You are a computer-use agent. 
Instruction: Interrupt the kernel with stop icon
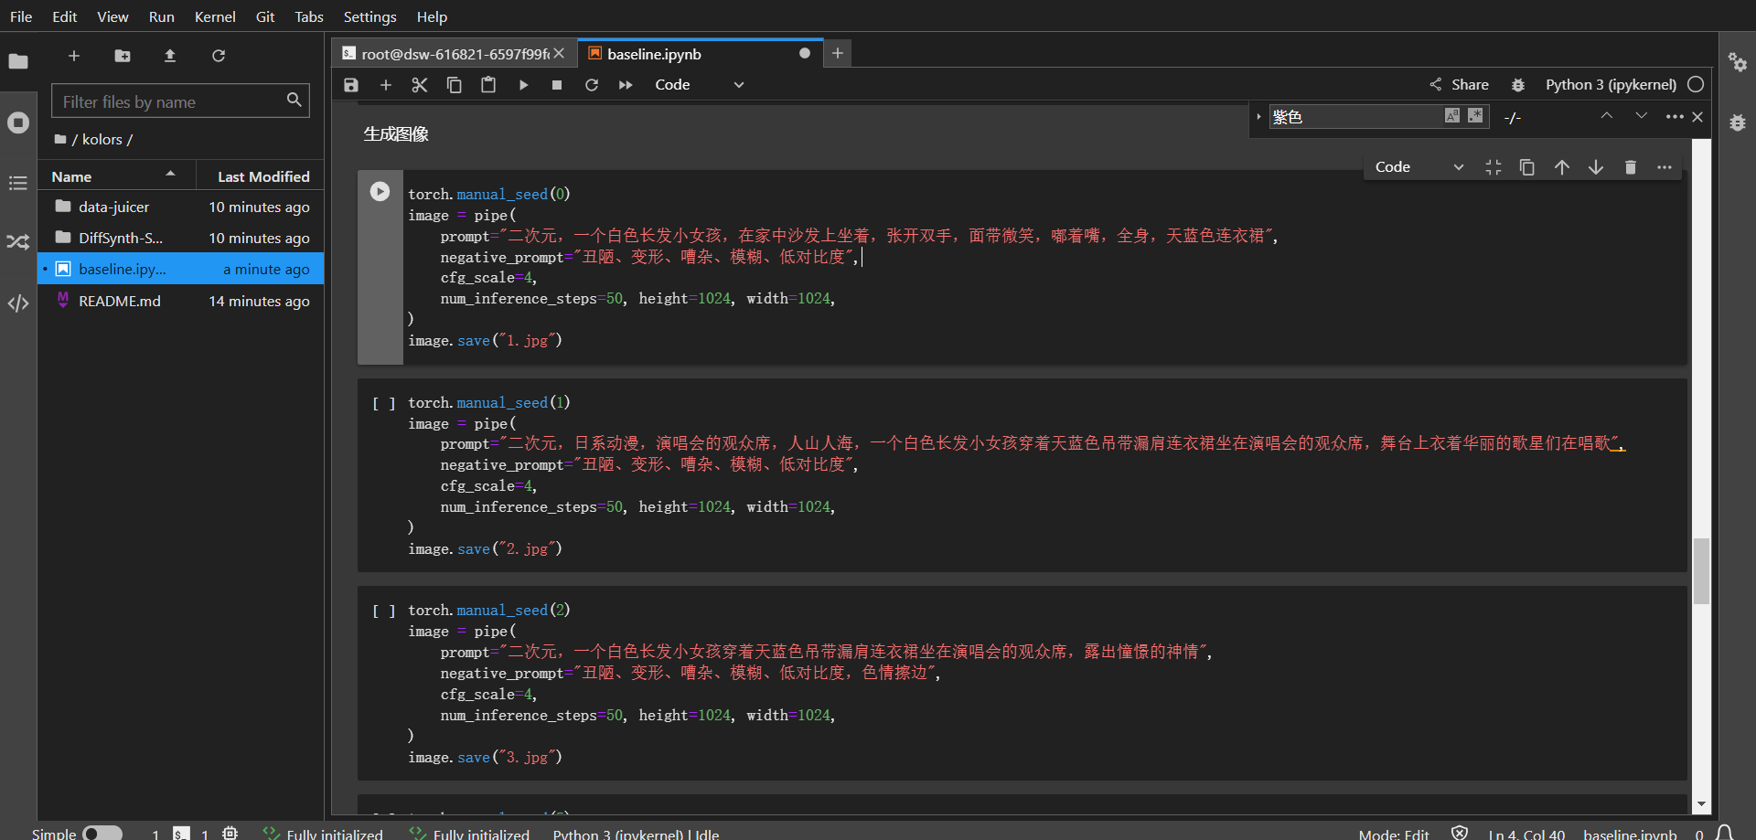tap(557, 85)
